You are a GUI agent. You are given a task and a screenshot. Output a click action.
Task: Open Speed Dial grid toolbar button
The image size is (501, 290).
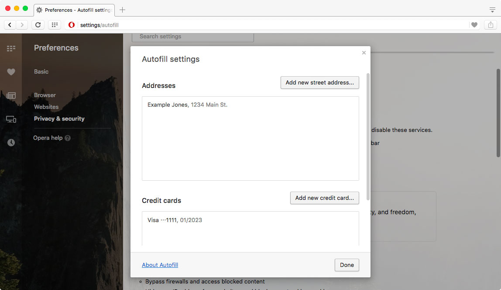coord(55,25)
